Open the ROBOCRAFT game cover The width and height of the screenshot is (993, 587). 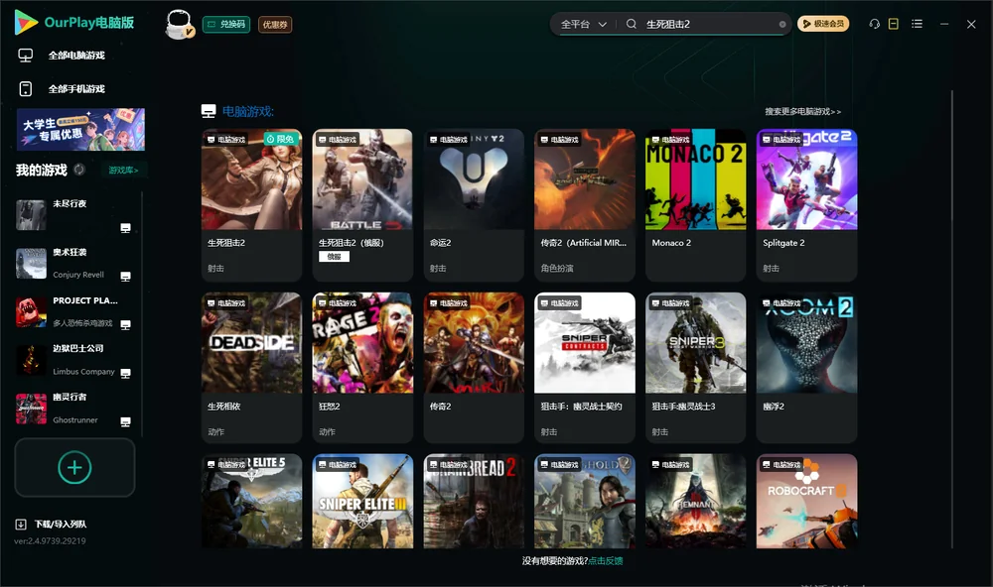click(x=806, y=501)
